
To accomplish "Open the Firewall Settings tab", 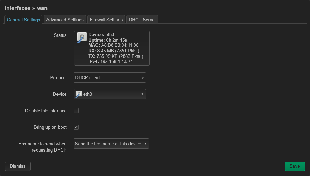I will click(x=106, y=20).
